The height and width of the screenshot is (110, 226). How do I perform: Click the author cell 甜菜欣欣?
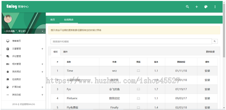(x=114, y=98)
